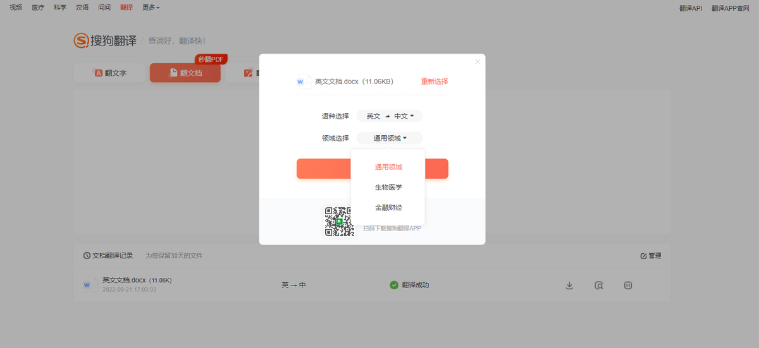Click the Sogou Translate logo
The image size is (759, 348).
pyautogui.click(x=105, y=41)
